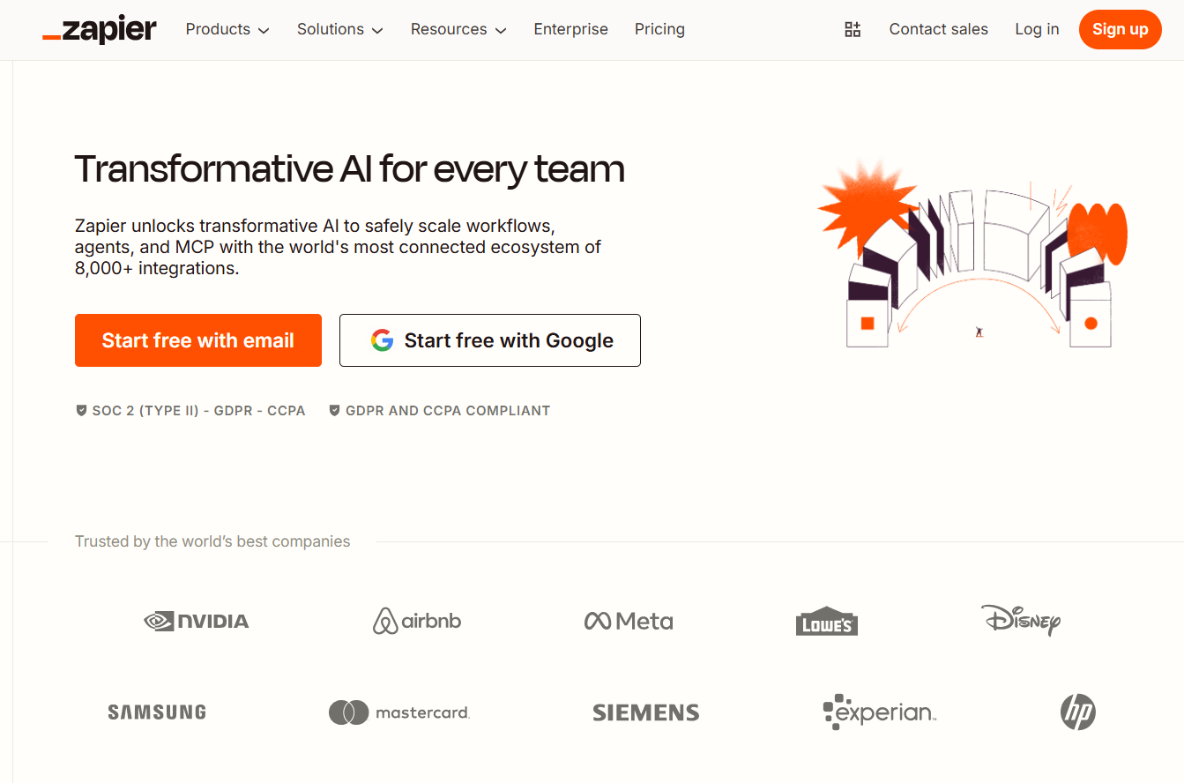Click the Experian logo
This screenshot has width=1184, height=783.
879,712
